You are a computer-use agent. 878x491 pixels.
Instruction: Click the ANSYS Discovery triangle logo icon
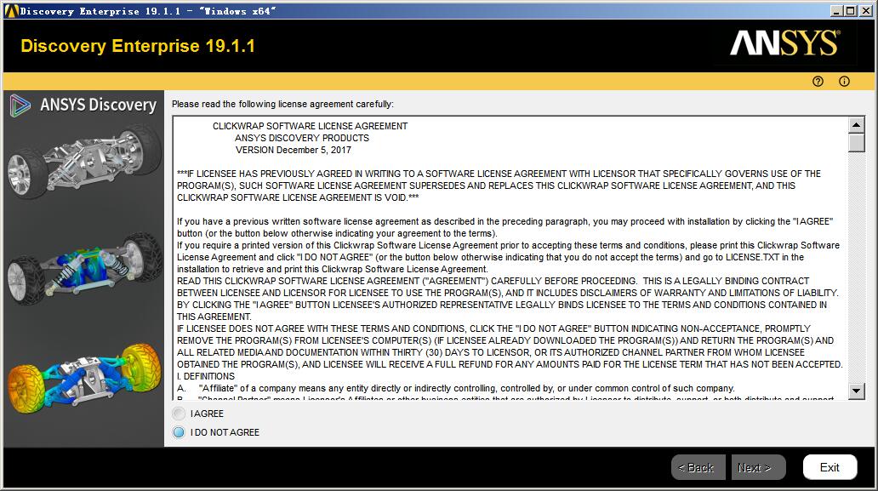(20, 106)
